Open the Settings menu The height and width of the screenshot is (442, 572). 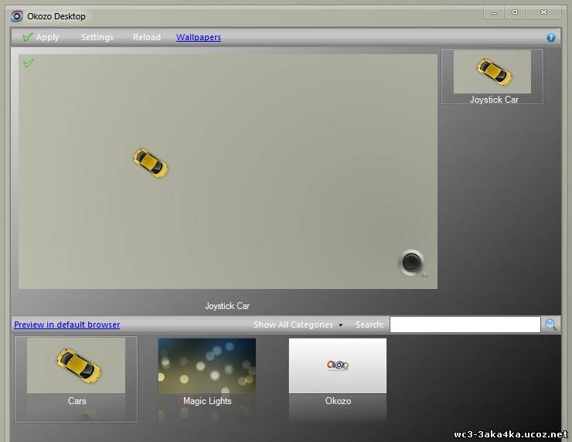click(x=97, y=37)
